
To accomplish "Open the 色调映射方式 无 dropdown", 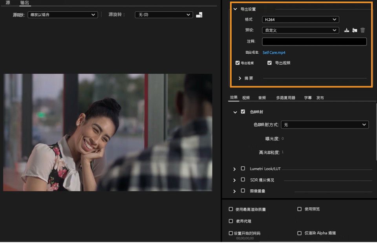I will click(325, 125).
